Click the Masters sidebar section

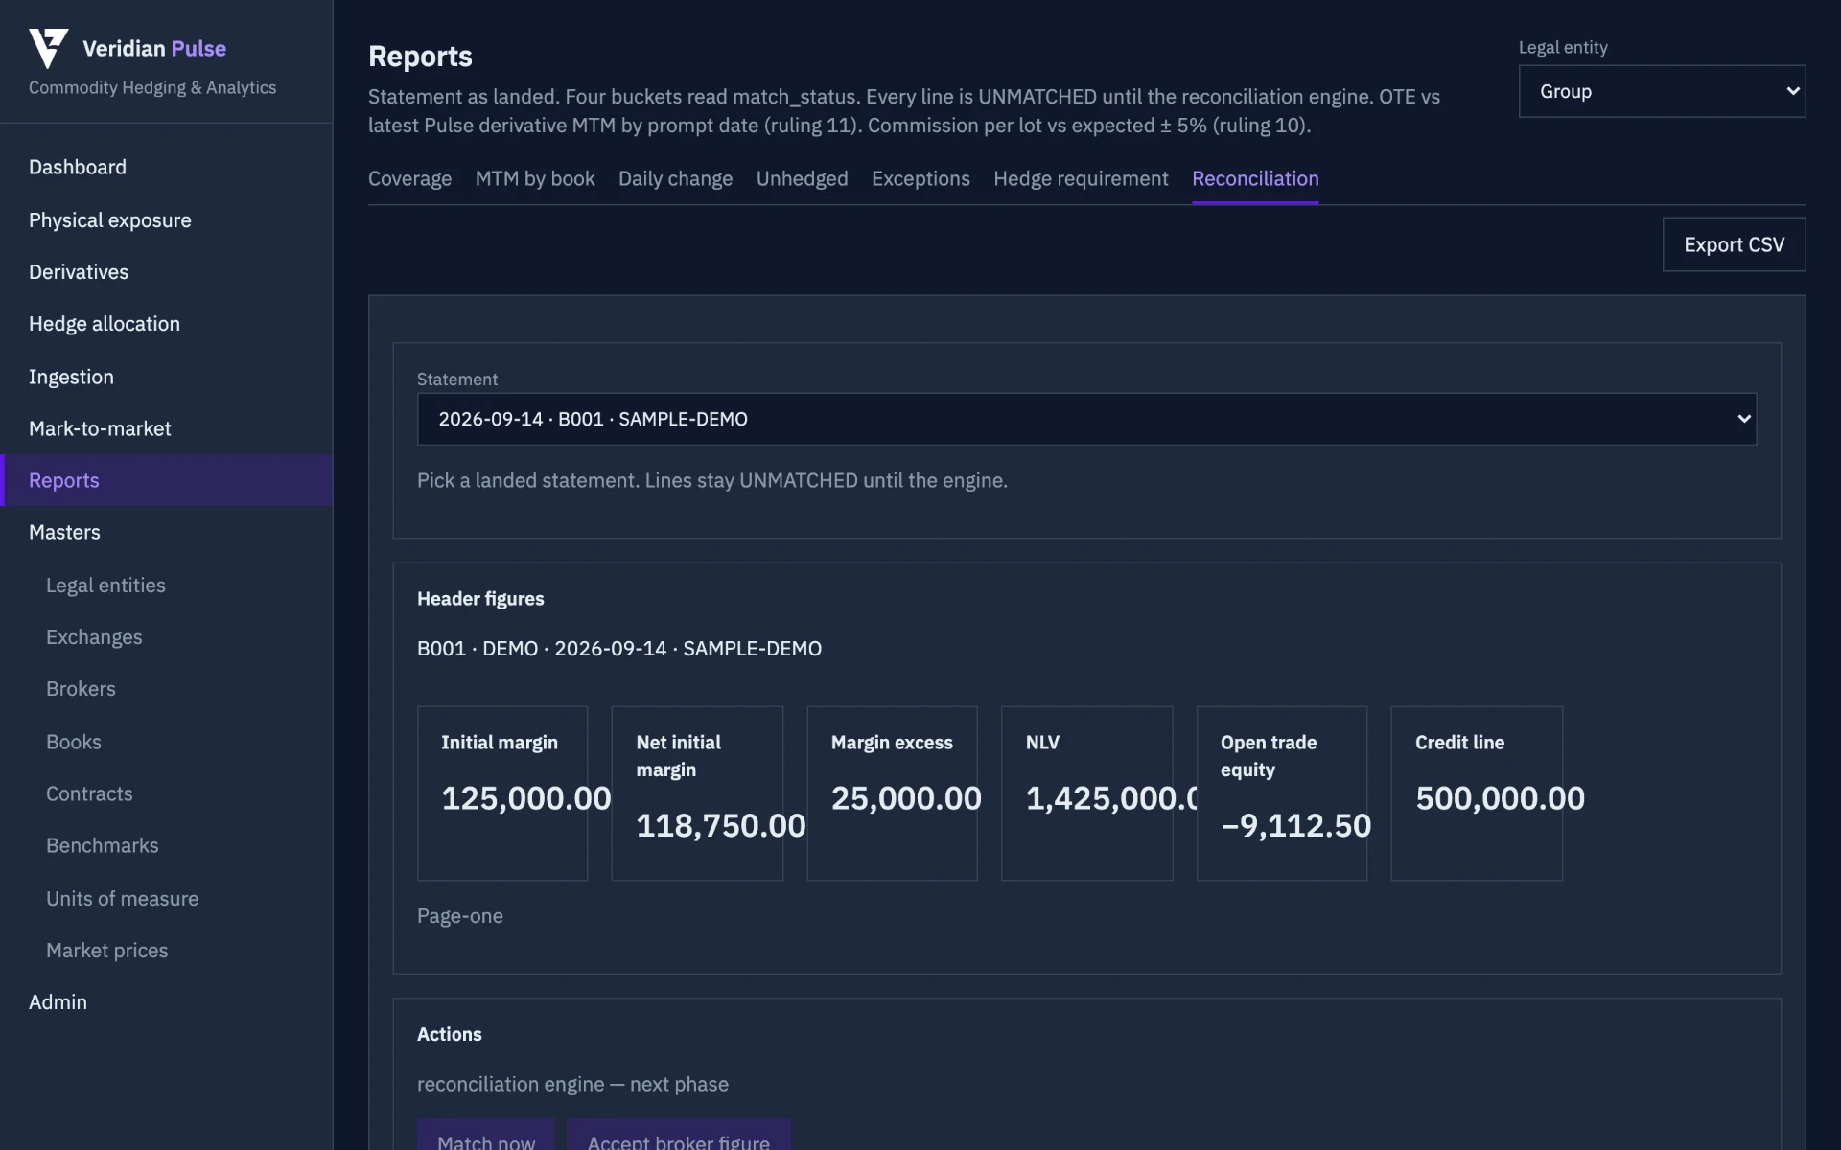click(167, 532)
